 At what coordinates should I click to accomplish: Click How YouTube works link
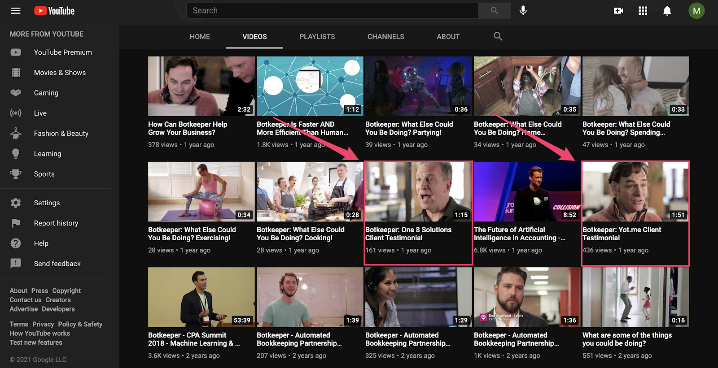40,333
